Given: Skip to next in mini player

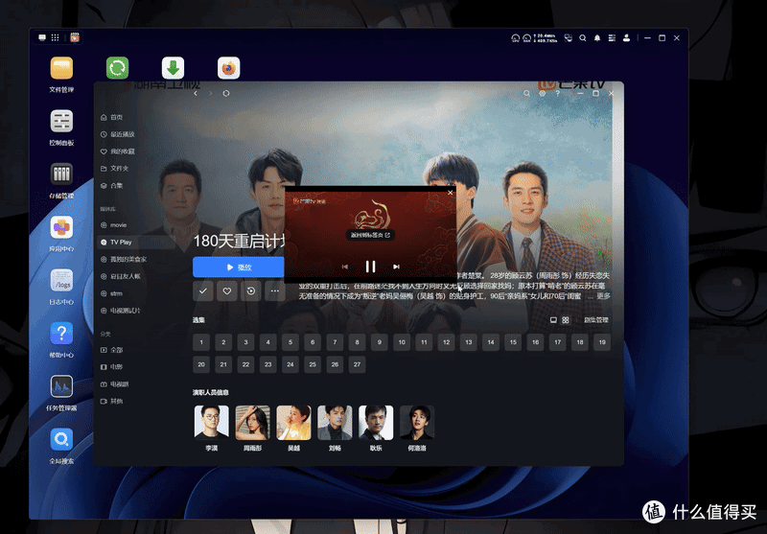Looking at the screenshot, I should point(396,267).
